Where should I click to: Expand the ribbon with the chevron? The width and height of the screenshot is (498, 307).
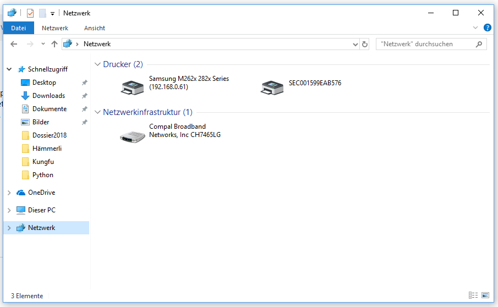pyautogui.click(x=475, y=28)
